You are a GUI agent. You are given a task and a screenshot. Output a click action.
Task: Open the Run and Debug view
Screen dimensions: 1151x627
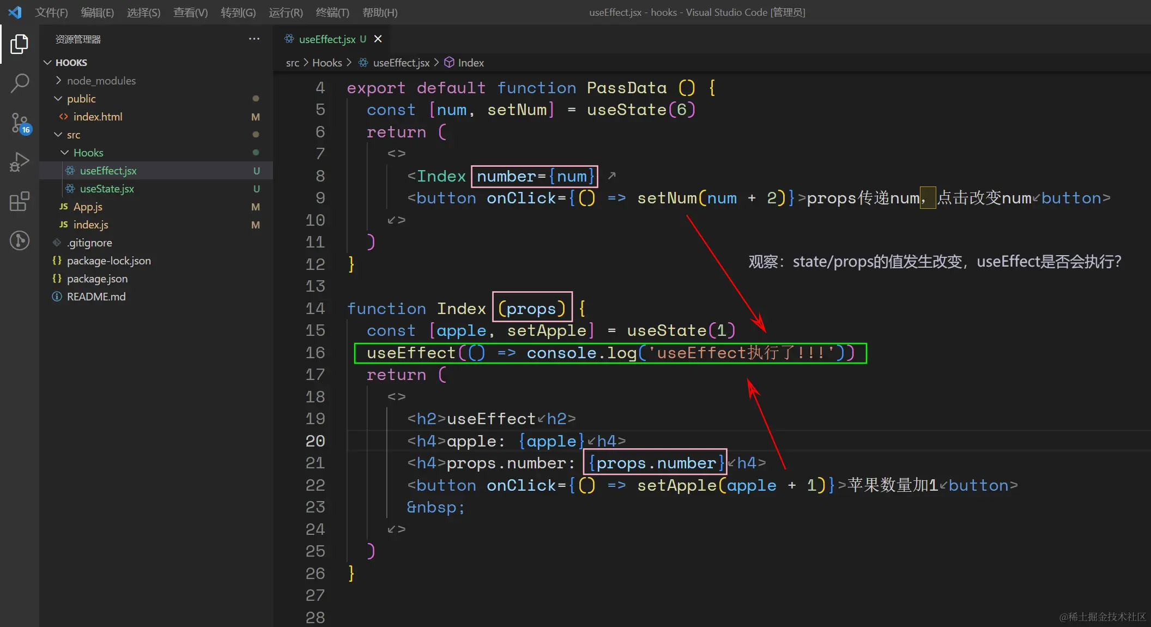click(20, 162)
